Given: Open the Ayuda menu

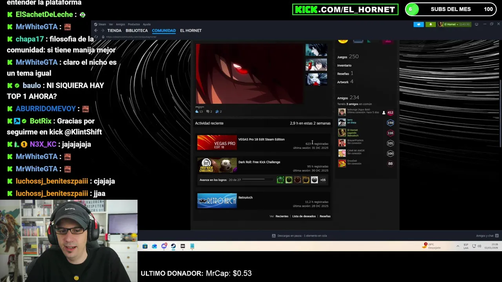Looking at the screenshot, I should 147,24.
